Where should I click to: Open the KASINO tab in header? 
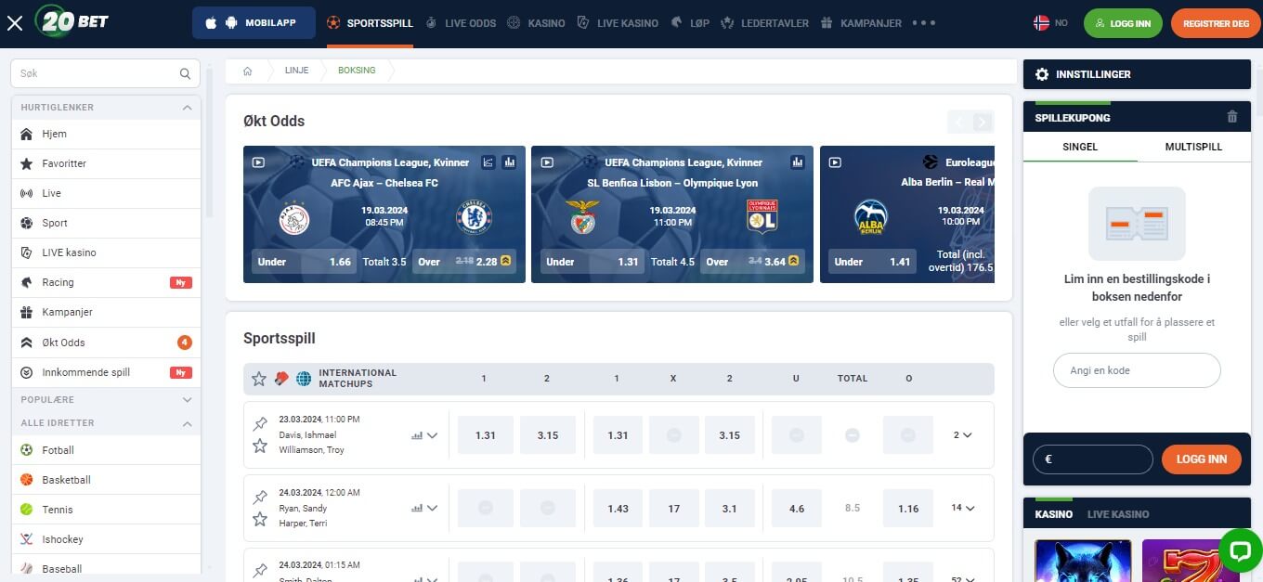536,23
